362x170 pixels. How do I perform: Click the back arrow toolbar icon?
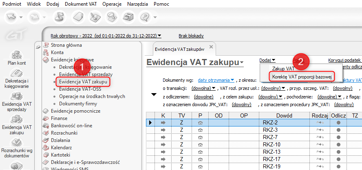tap(11, 17)
